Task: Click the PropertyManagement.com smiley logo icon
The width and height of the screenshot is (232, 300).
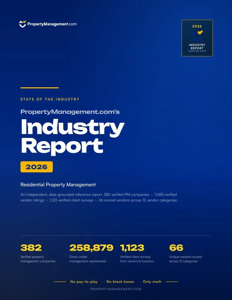Action: pyautogui.click(x=22, y=24)
